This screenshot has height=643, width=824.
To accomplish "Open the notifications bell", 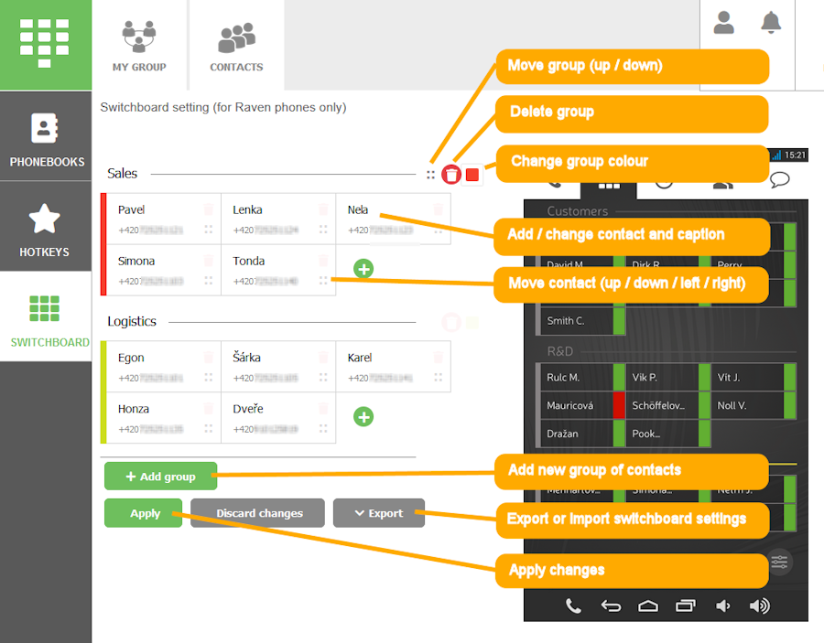I will coord(771,24).
